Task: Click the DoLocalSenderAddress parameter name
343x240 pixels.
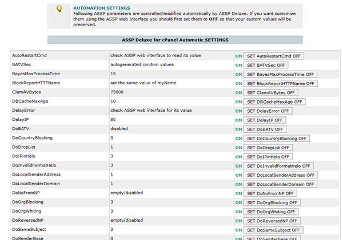Action: (x=37, y=174)
